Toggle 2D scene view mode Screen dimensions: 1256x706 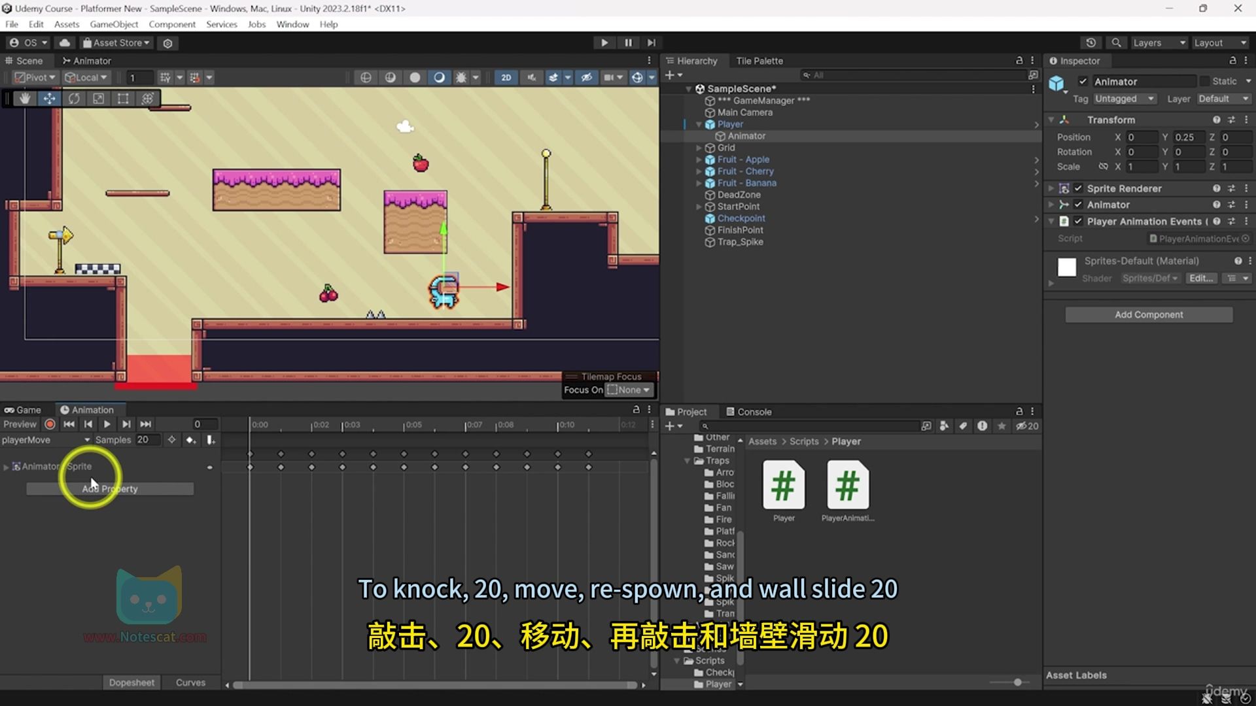pyautogui.click(x=506, y=77)
